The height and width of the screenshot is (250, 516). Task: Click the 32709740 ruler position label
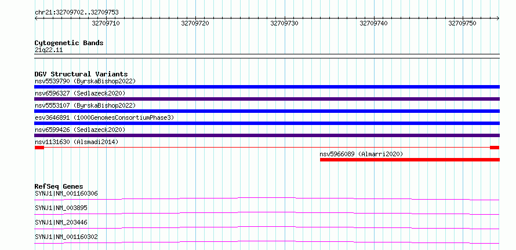click(x=373, y=23)
